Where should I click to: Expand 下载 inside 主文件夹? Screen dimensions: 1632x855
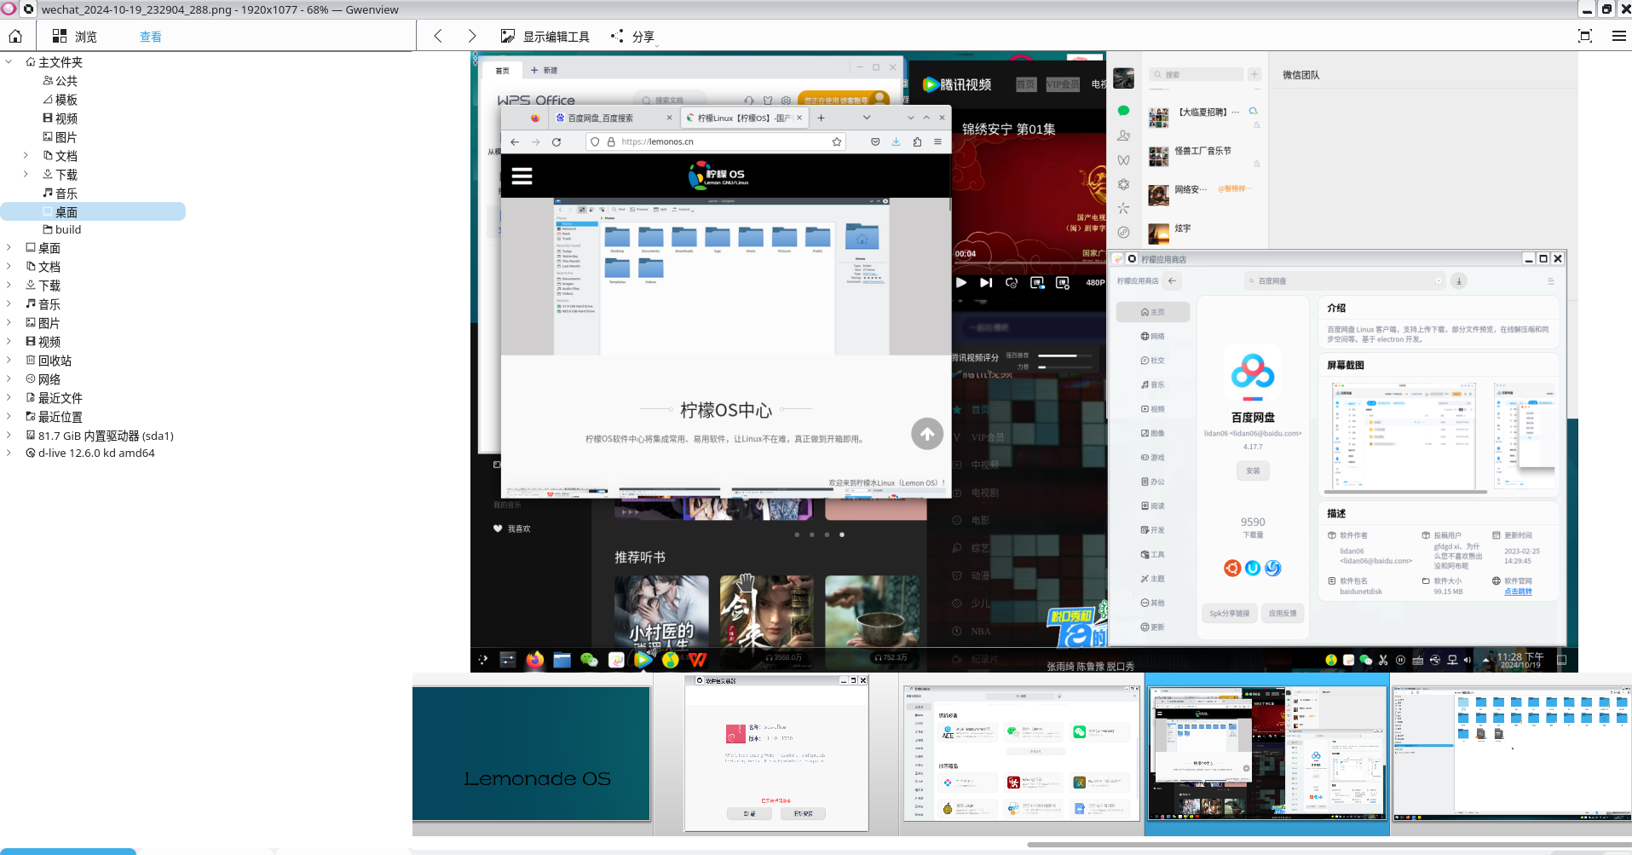point(26,174)
